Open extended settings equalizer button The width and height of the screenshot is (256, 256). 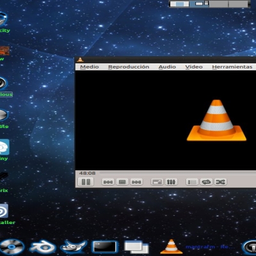click(x=171, y=182)
